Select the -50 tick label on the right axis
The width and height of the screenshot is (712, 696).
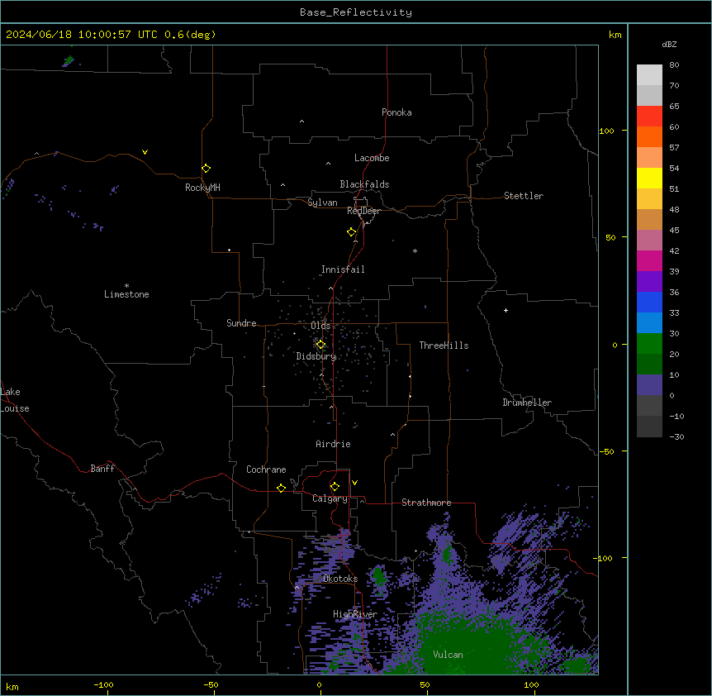(606, 451)
